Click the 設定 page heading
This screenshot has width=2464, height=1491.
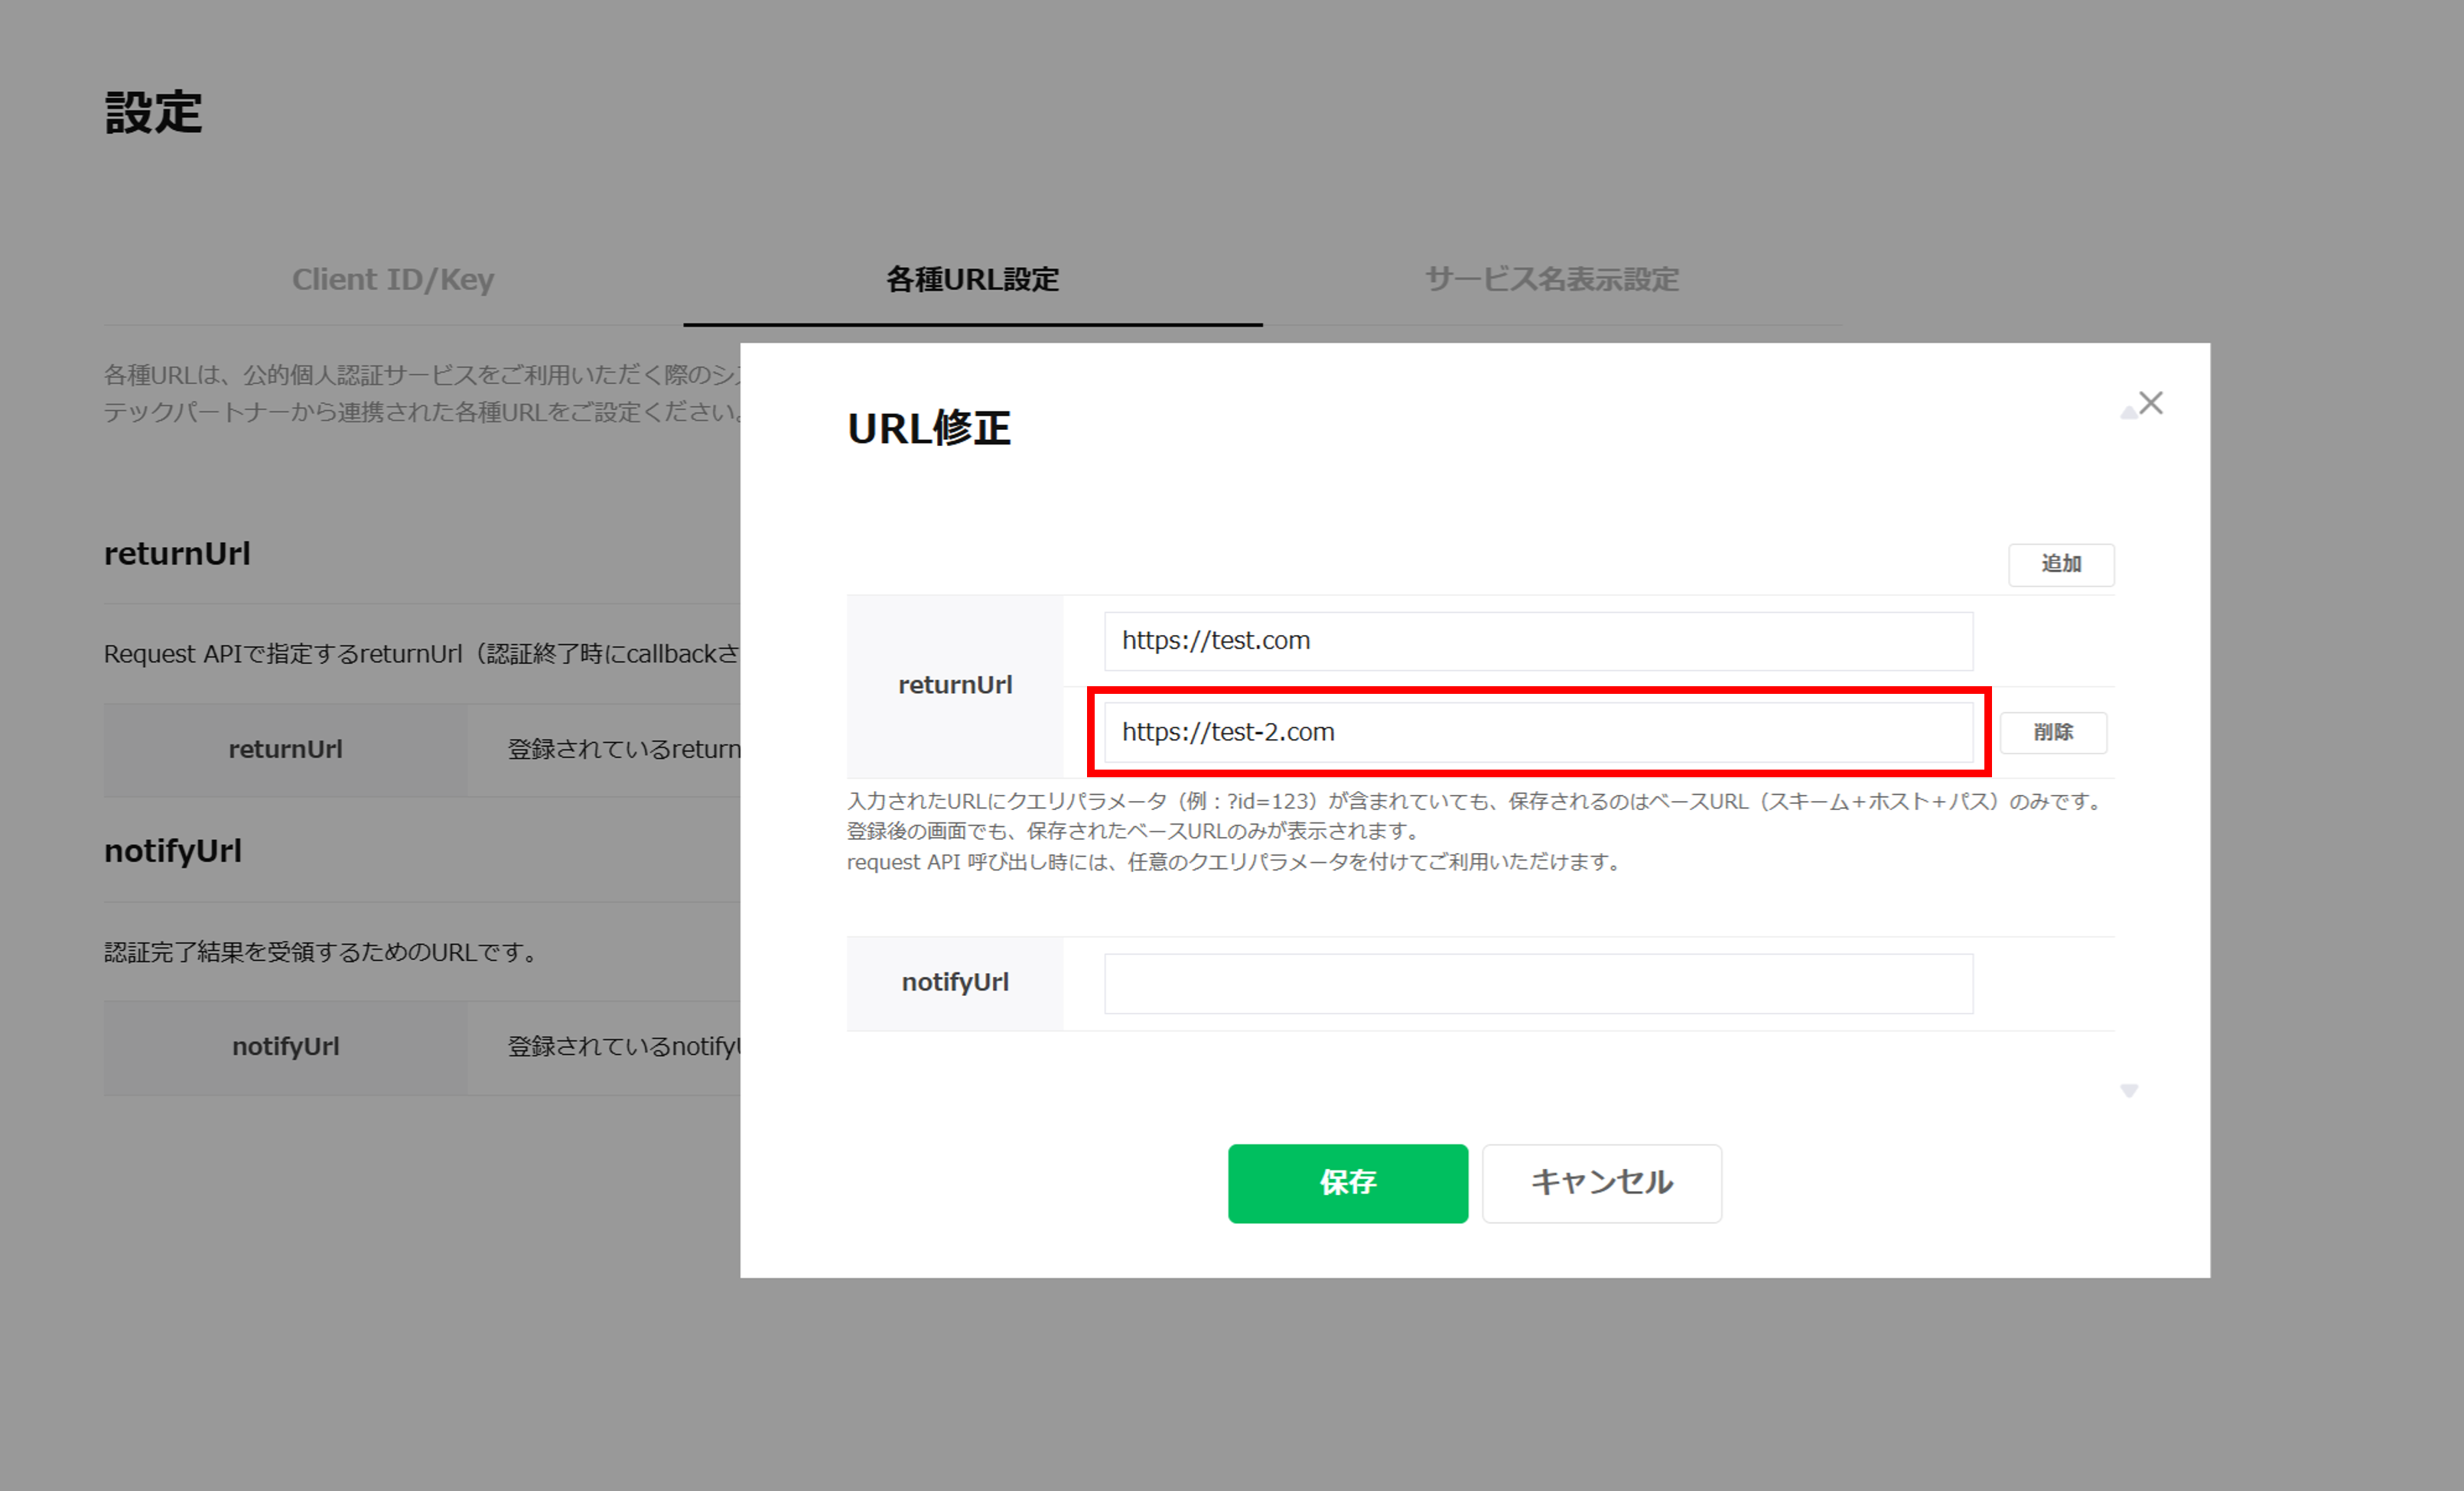point(153,112)
